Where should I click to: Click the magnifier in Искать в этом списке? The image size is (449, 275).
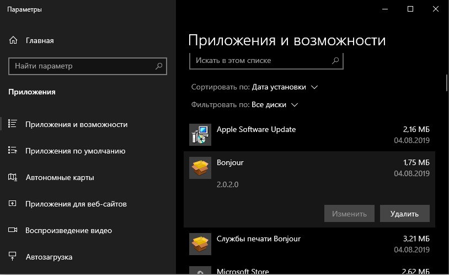pyautogui.click(x=335, y=61)
